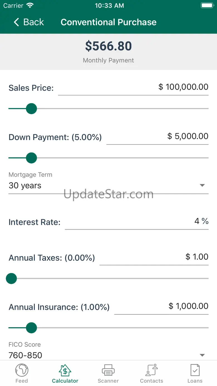
Task: Open the Contacts icon
Action: click(152, 370)
